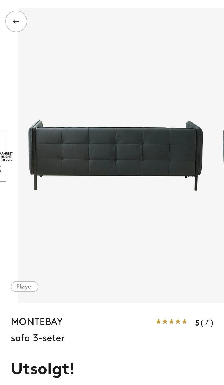Go back using the arrow button

pyautogui.click(x=16, y=21)
